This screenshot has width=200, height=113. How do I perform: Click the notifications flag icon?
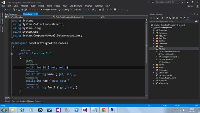pos(148,2)
